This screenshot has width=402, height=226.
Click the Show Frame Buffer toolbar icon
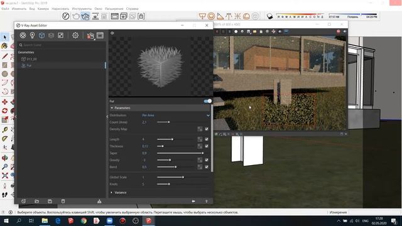114,16
